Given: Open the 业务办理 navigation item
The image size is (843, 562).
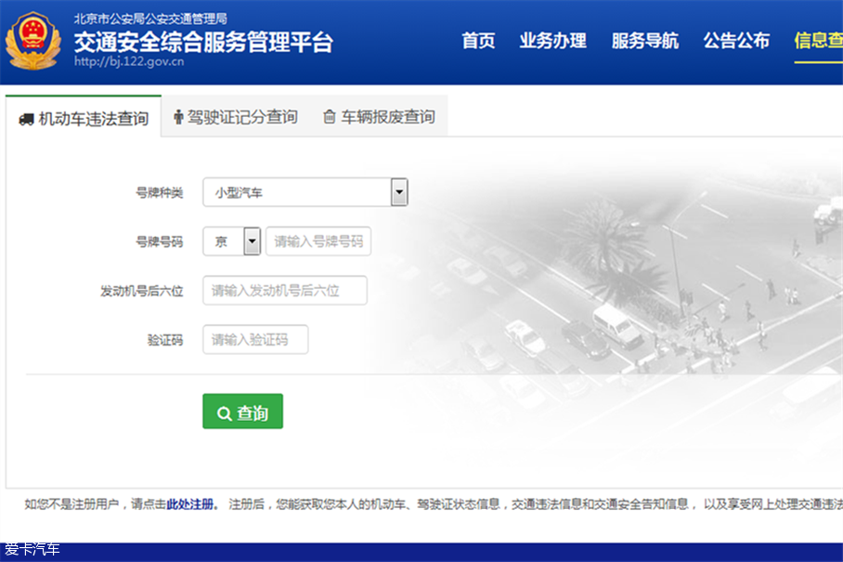Looking at the screenshot, I should click(x=552, y=41).
